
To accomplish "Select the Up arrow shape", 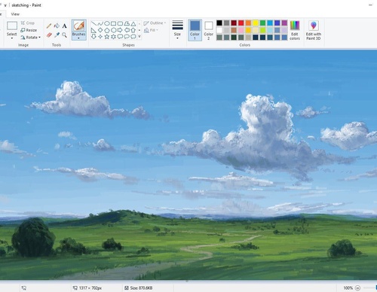I will click(x=133, y=30).
